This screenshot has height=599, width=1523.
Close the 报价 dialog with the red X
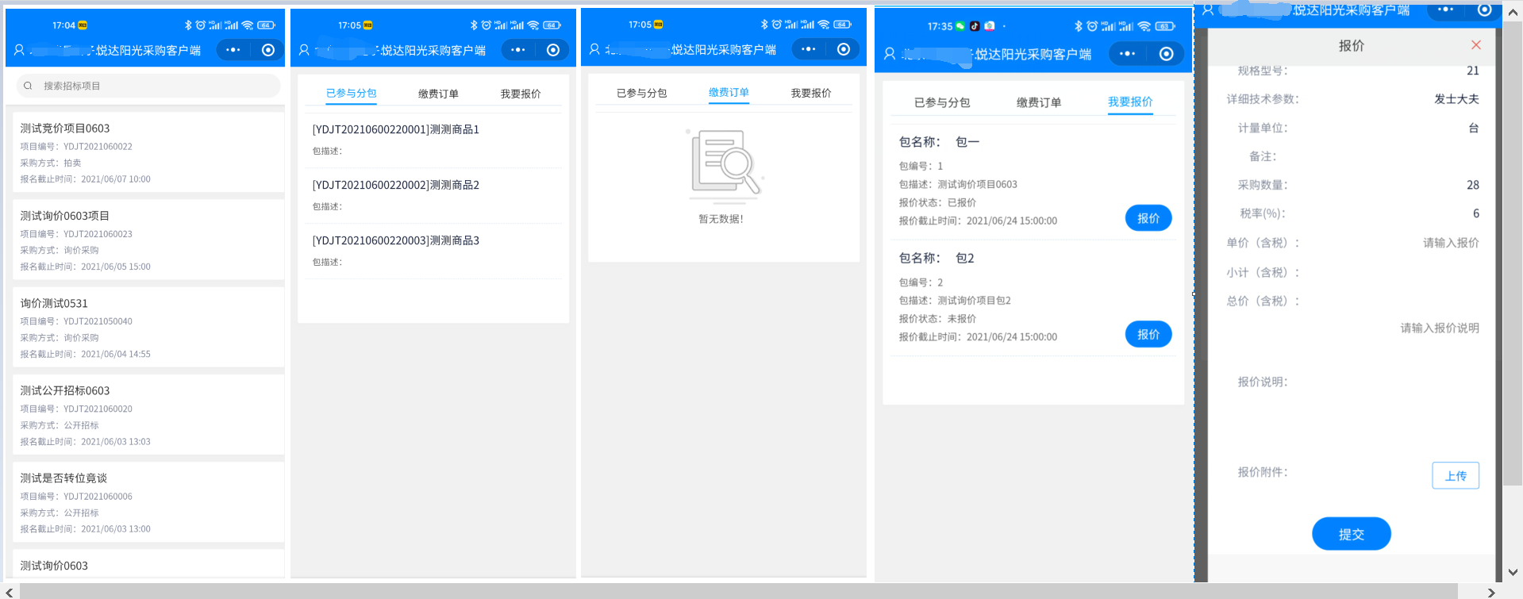1475,45
